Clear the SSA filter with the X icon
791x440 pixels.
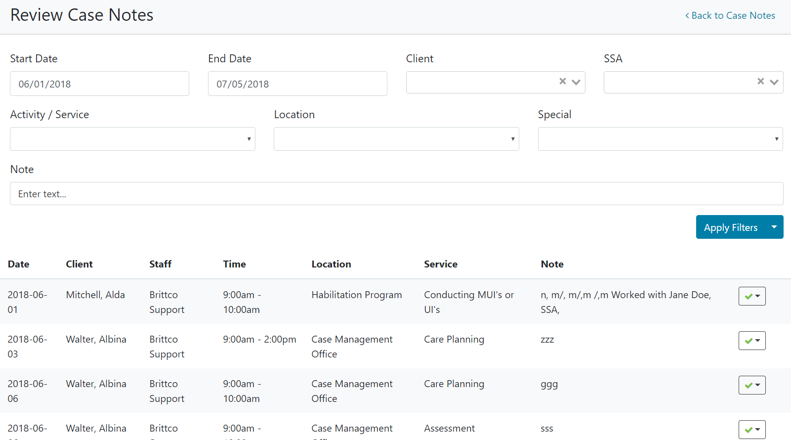coord(760,82)
